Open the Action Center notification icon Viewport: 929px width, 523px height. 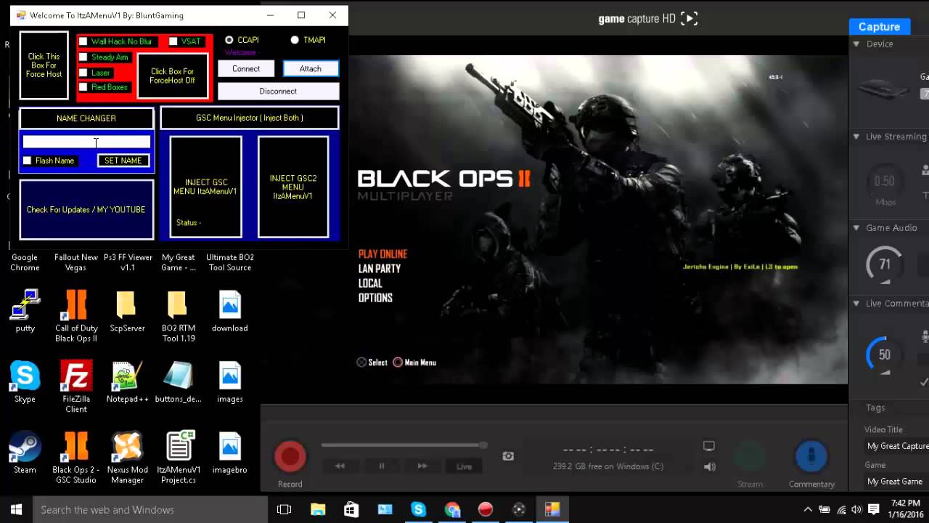click(x=874, y=509)
